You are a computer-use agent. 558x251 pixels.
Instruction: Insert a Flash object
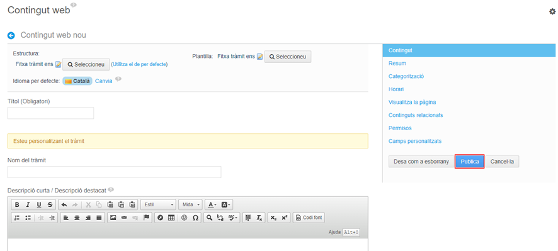160,218
